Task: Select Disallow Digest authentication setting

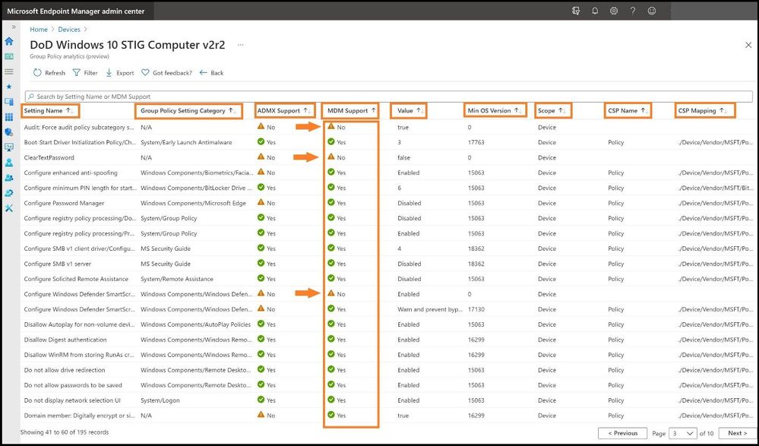Action: point(65,340)
